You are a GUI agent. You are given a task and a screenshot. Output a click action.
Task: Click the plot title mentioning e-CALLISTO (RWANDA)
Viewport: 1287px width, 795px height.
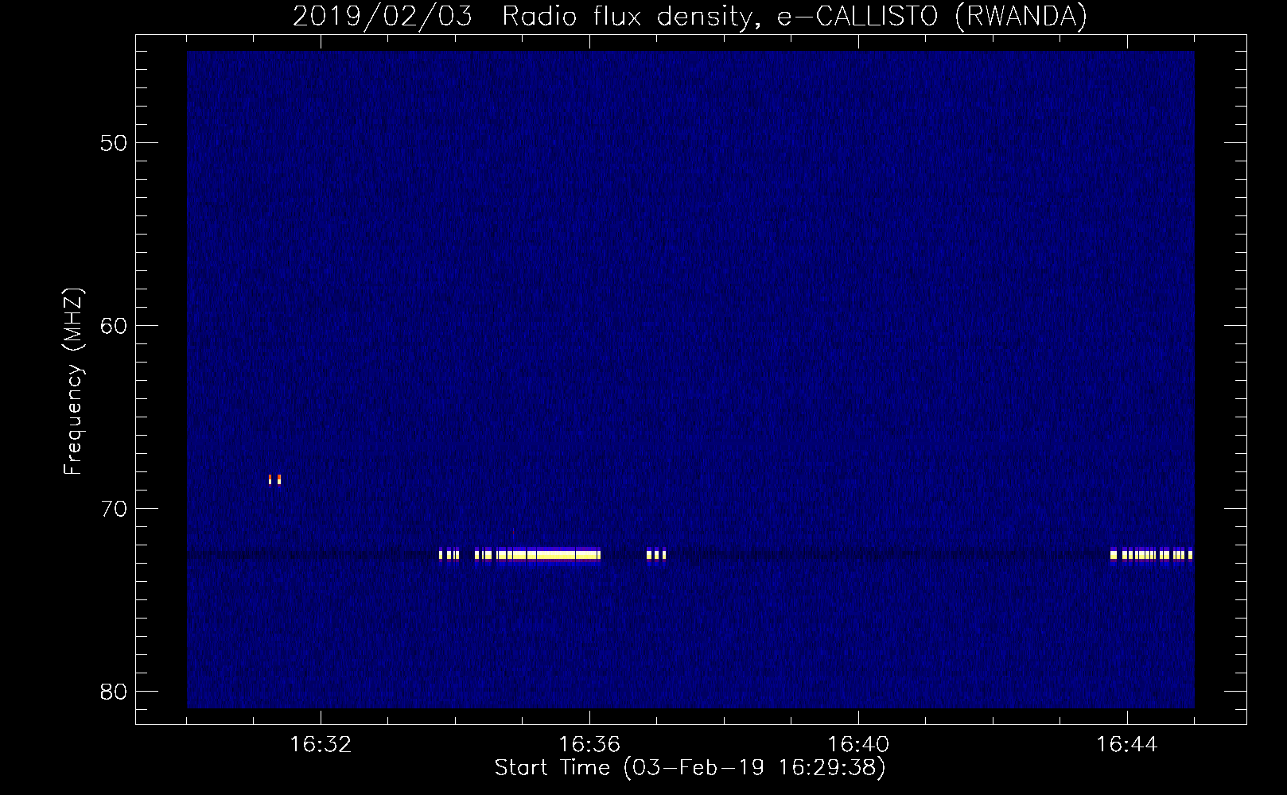coord(690,16)
